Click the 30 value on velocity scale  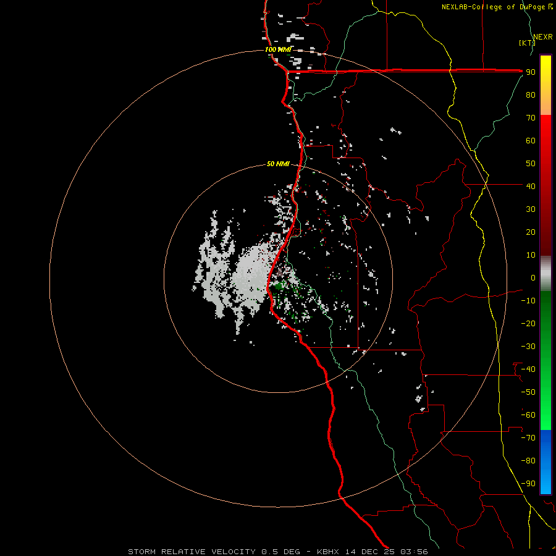pyautogui.click(x=531, y=209)
